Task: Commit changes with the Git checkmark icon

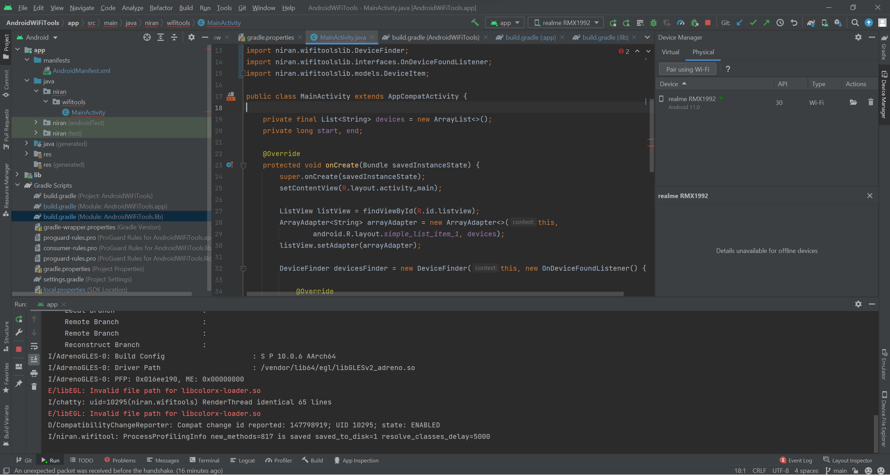Action: coord(752,23)
